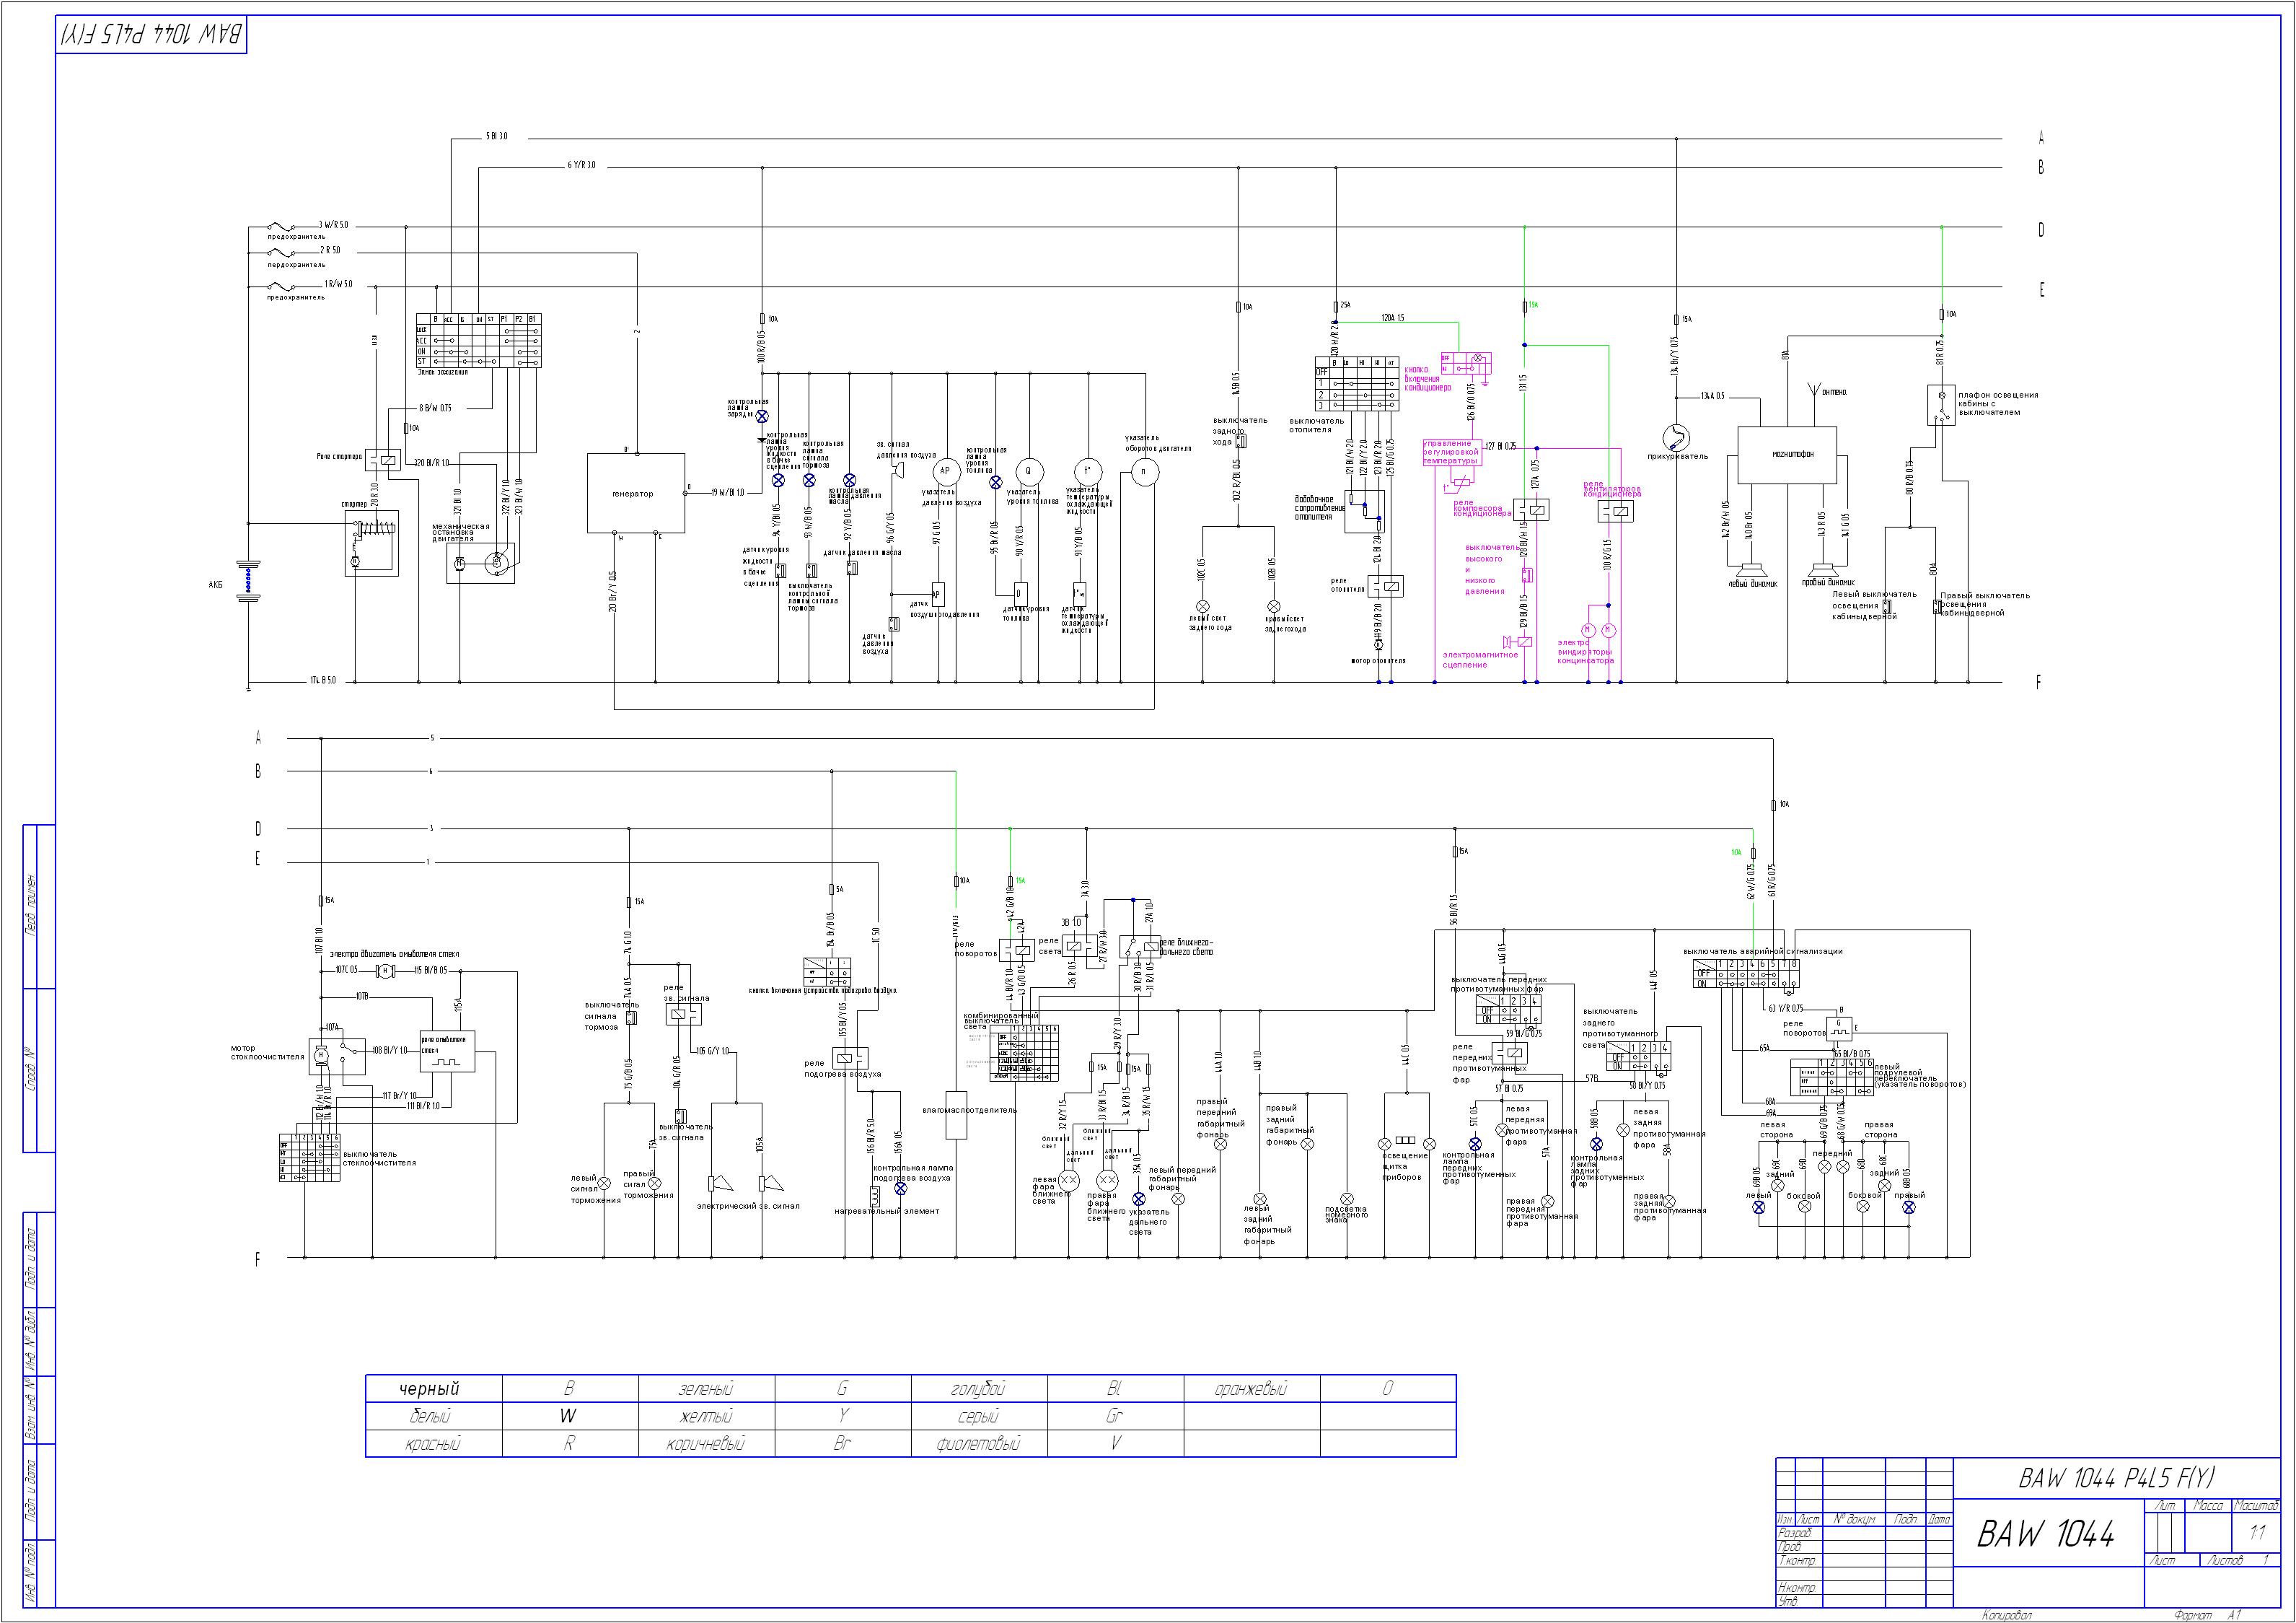Viewport: 2296px width, 1623px height.
Task: Select the АКБ battery label
Action: [216, 583]
